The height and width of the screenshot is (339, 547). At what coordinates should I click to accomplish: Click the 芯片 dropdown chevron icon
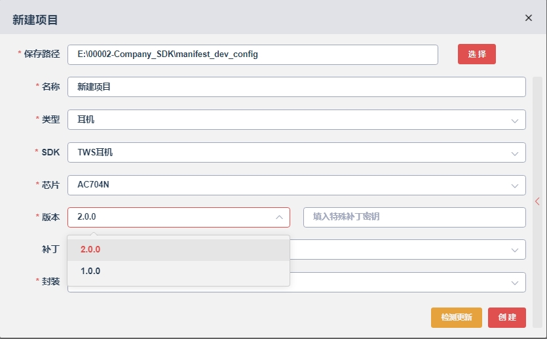514,186
